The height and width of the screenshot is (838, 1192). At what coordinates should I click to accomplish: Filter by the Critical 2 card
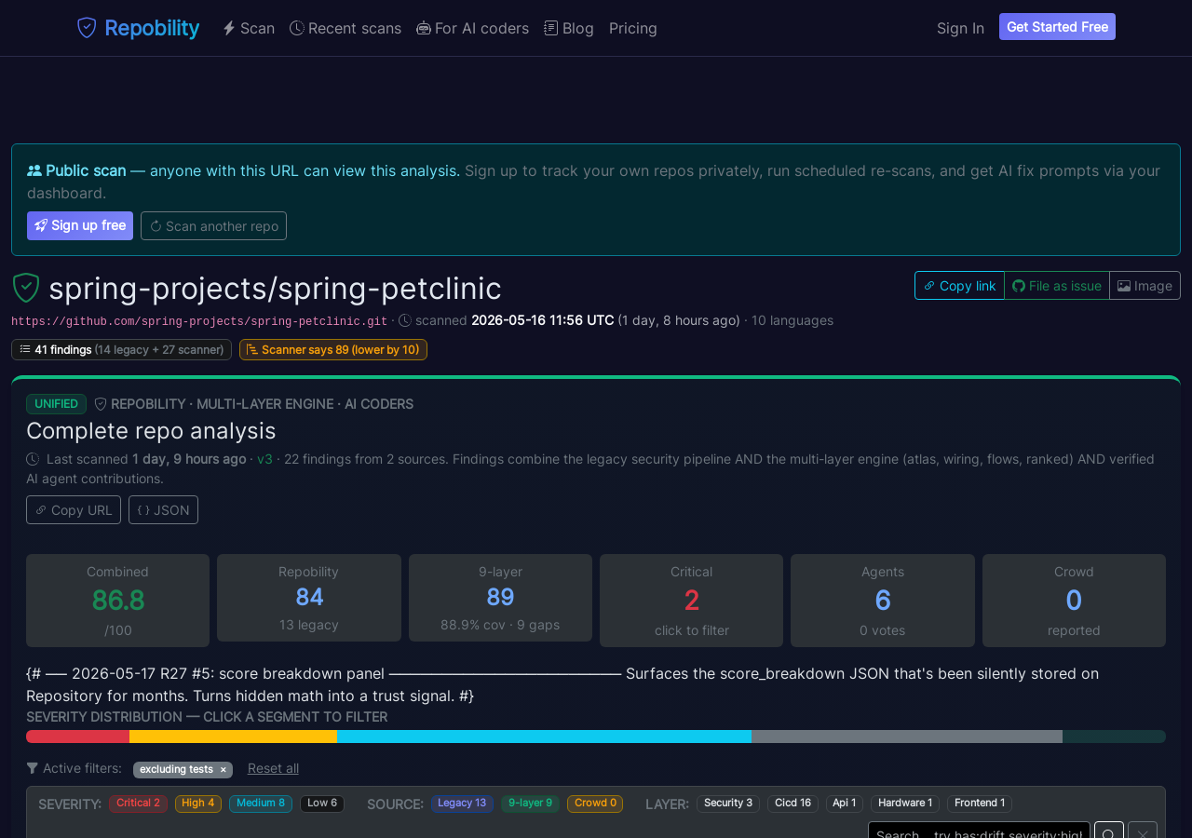(x=691, y=601)
